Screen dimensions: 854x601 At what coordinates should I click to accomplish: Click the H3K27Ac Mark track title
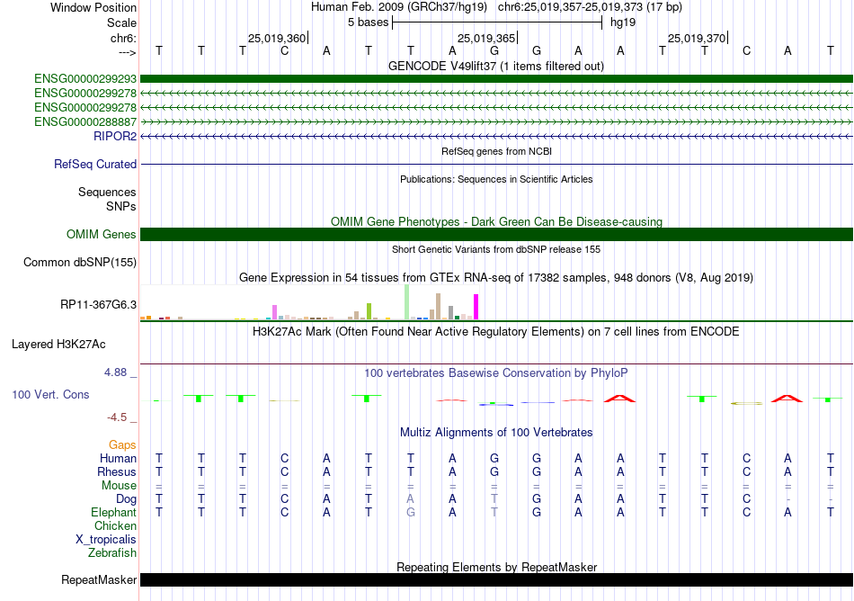coord(496,332)
